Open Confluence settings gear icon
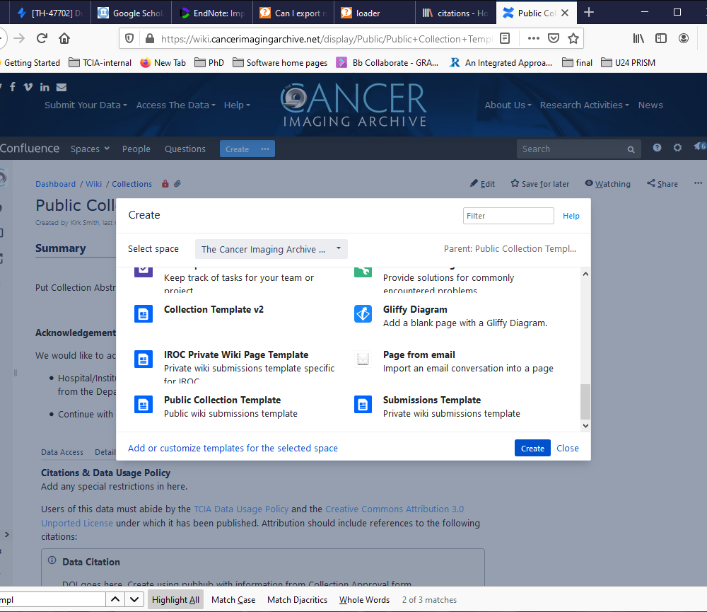Screen dimensions: 707x612 [x=677, y=148]
